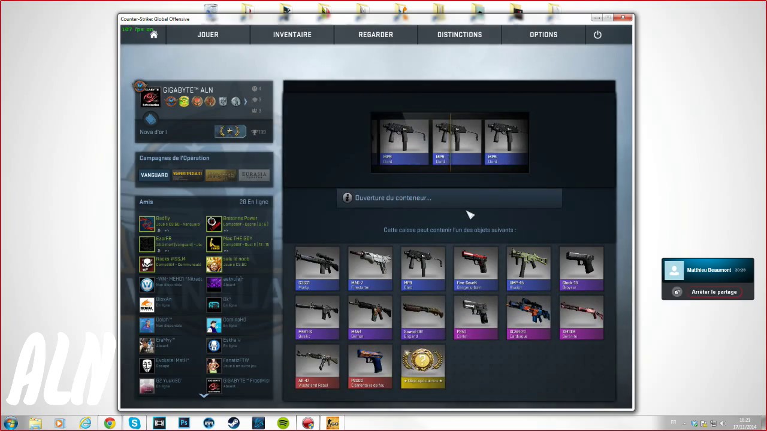The image size is (767, 431).
Task: Select the VANGUARD campaign tab
Action: (x=154, y=175)
